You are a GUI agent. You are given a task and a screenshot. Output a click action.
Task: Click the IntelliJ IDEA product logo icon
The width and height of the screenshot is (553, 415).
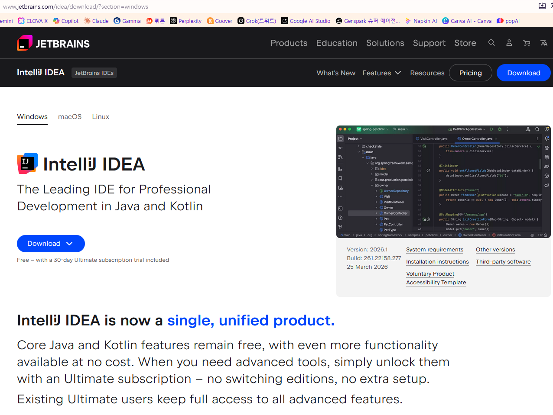pyautogui.click(x=27, y=164)
